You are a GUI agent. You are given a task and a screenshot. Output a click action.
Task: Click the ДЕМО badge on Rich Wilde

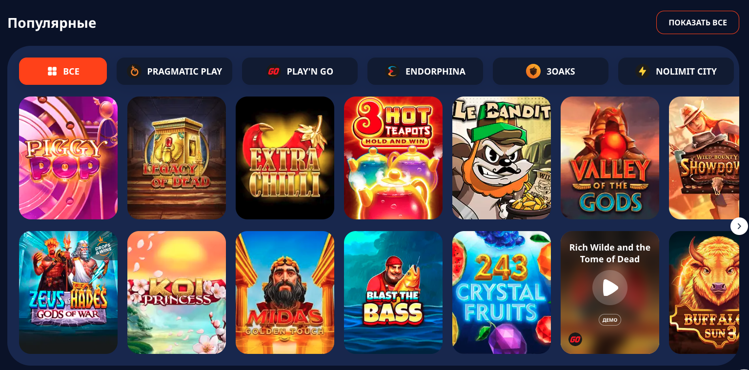click(x=609, y=320)
